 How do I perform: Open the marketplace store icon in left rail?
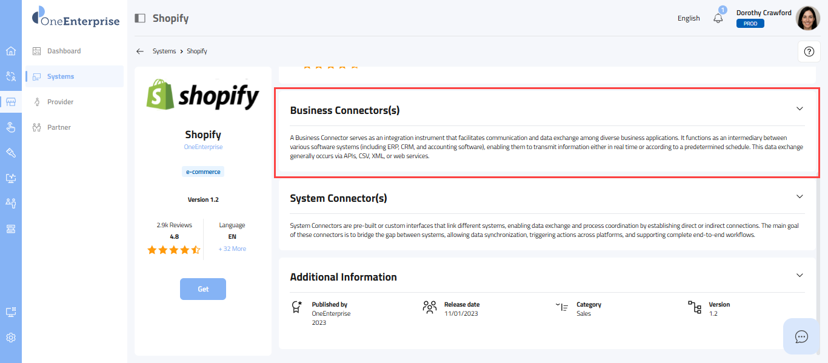point(10,102)
